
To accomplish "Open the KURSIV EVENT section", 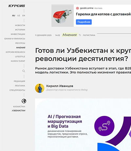I will click(18, 61).
